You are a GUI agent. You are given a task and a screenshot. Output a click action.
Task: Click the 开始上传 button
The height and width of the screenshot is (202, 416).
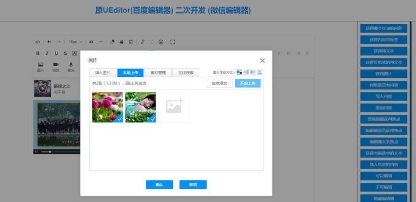pyautogui.click(x=248, y=83)
